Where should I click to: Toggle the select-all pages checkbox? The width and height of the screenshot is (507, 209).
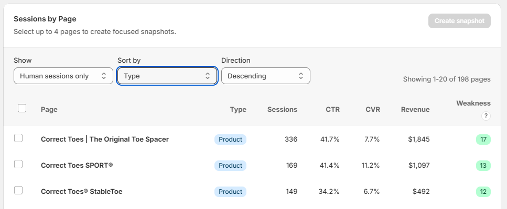(x=22, y=108)
